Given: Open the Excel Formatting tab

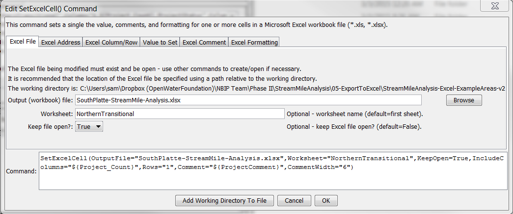Looking at the screenshot, I should point(254,42).
